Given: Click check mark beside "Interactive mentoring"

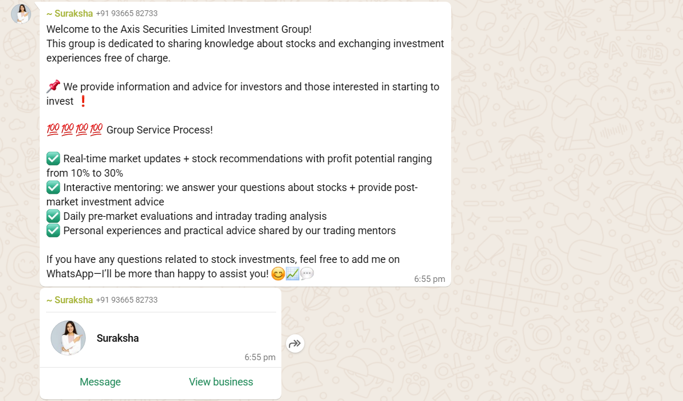Looking at the screenshot, I should [54, 188].
